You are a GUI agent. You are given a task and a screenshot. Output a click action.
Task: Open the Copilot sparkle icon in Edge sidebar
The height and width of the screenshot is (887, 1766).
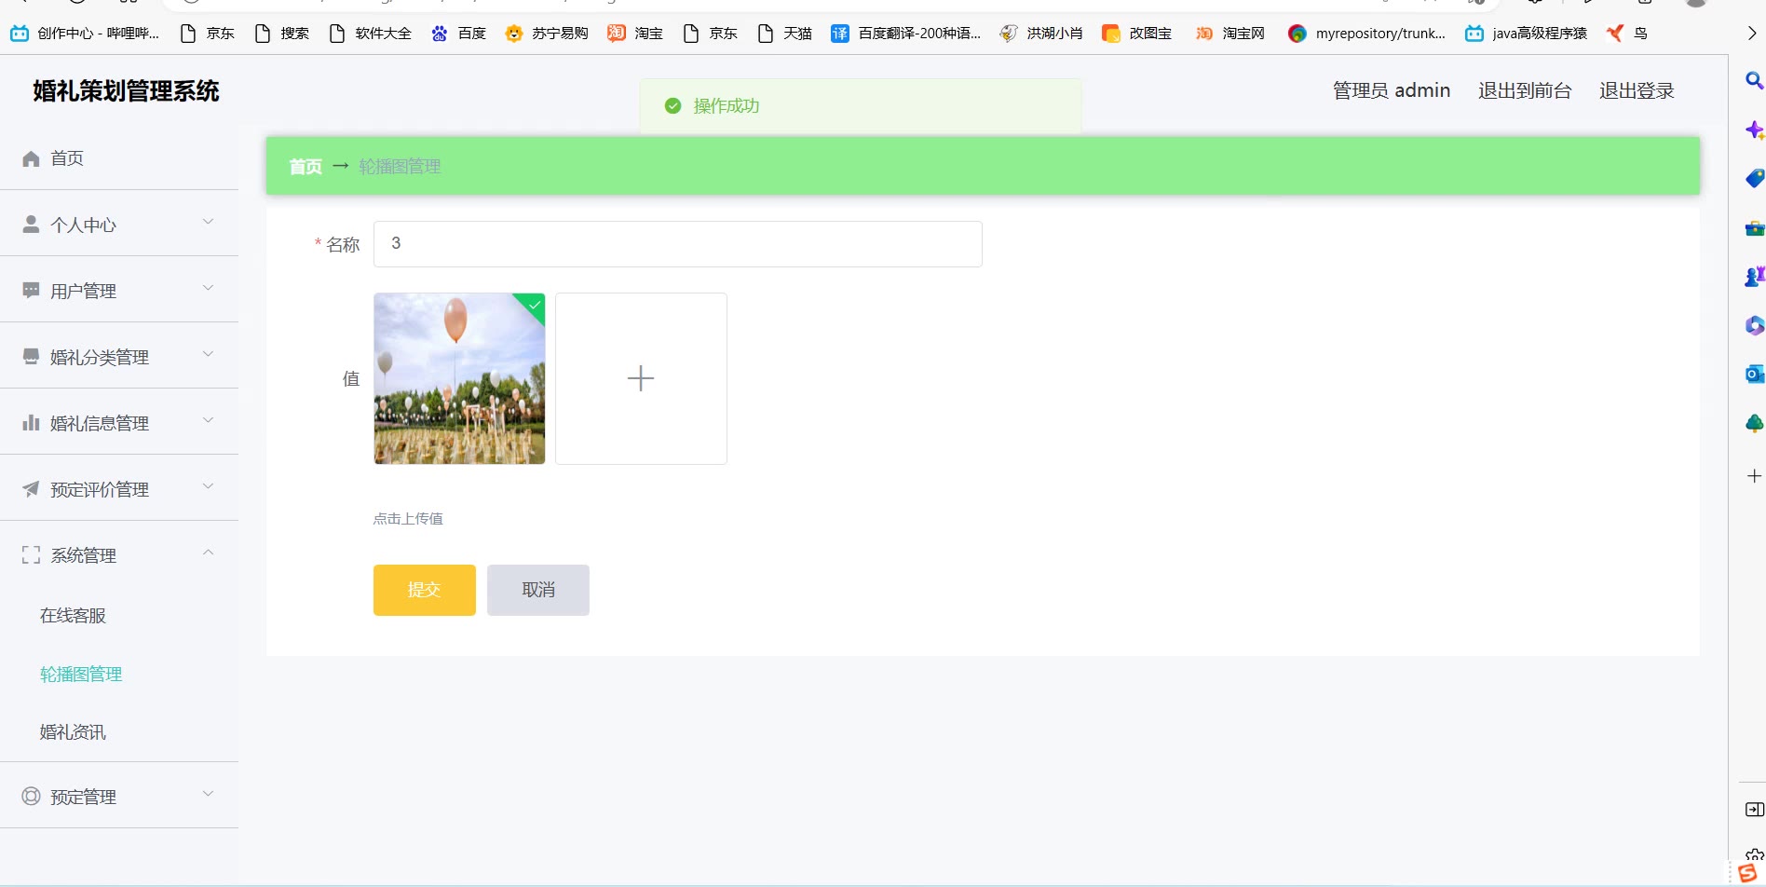(x=1754, y=130)
